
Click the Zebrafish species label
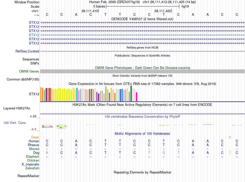click(32, 168)
